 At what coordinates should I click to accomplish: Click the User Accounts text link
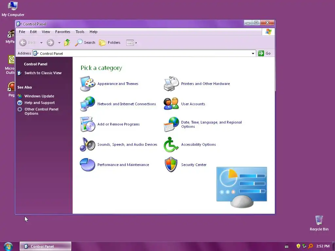pos(193,104)
